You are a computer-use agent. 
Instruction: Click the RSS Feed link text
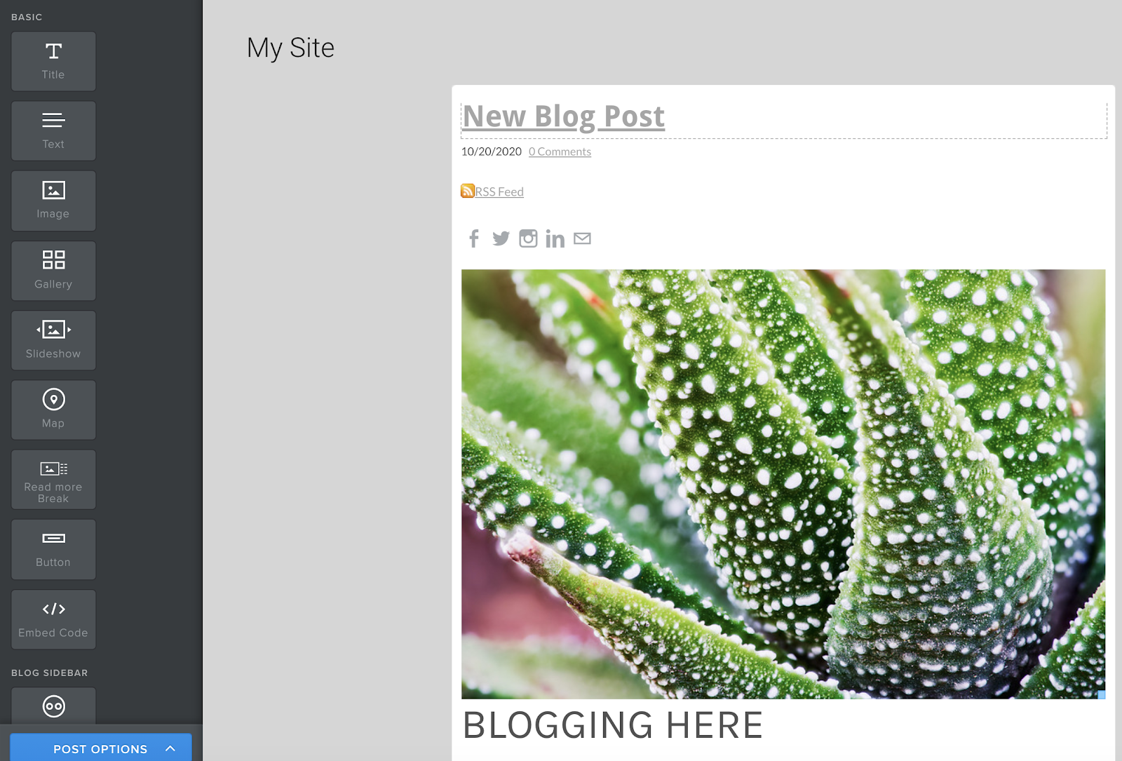[x=499, y=191]
